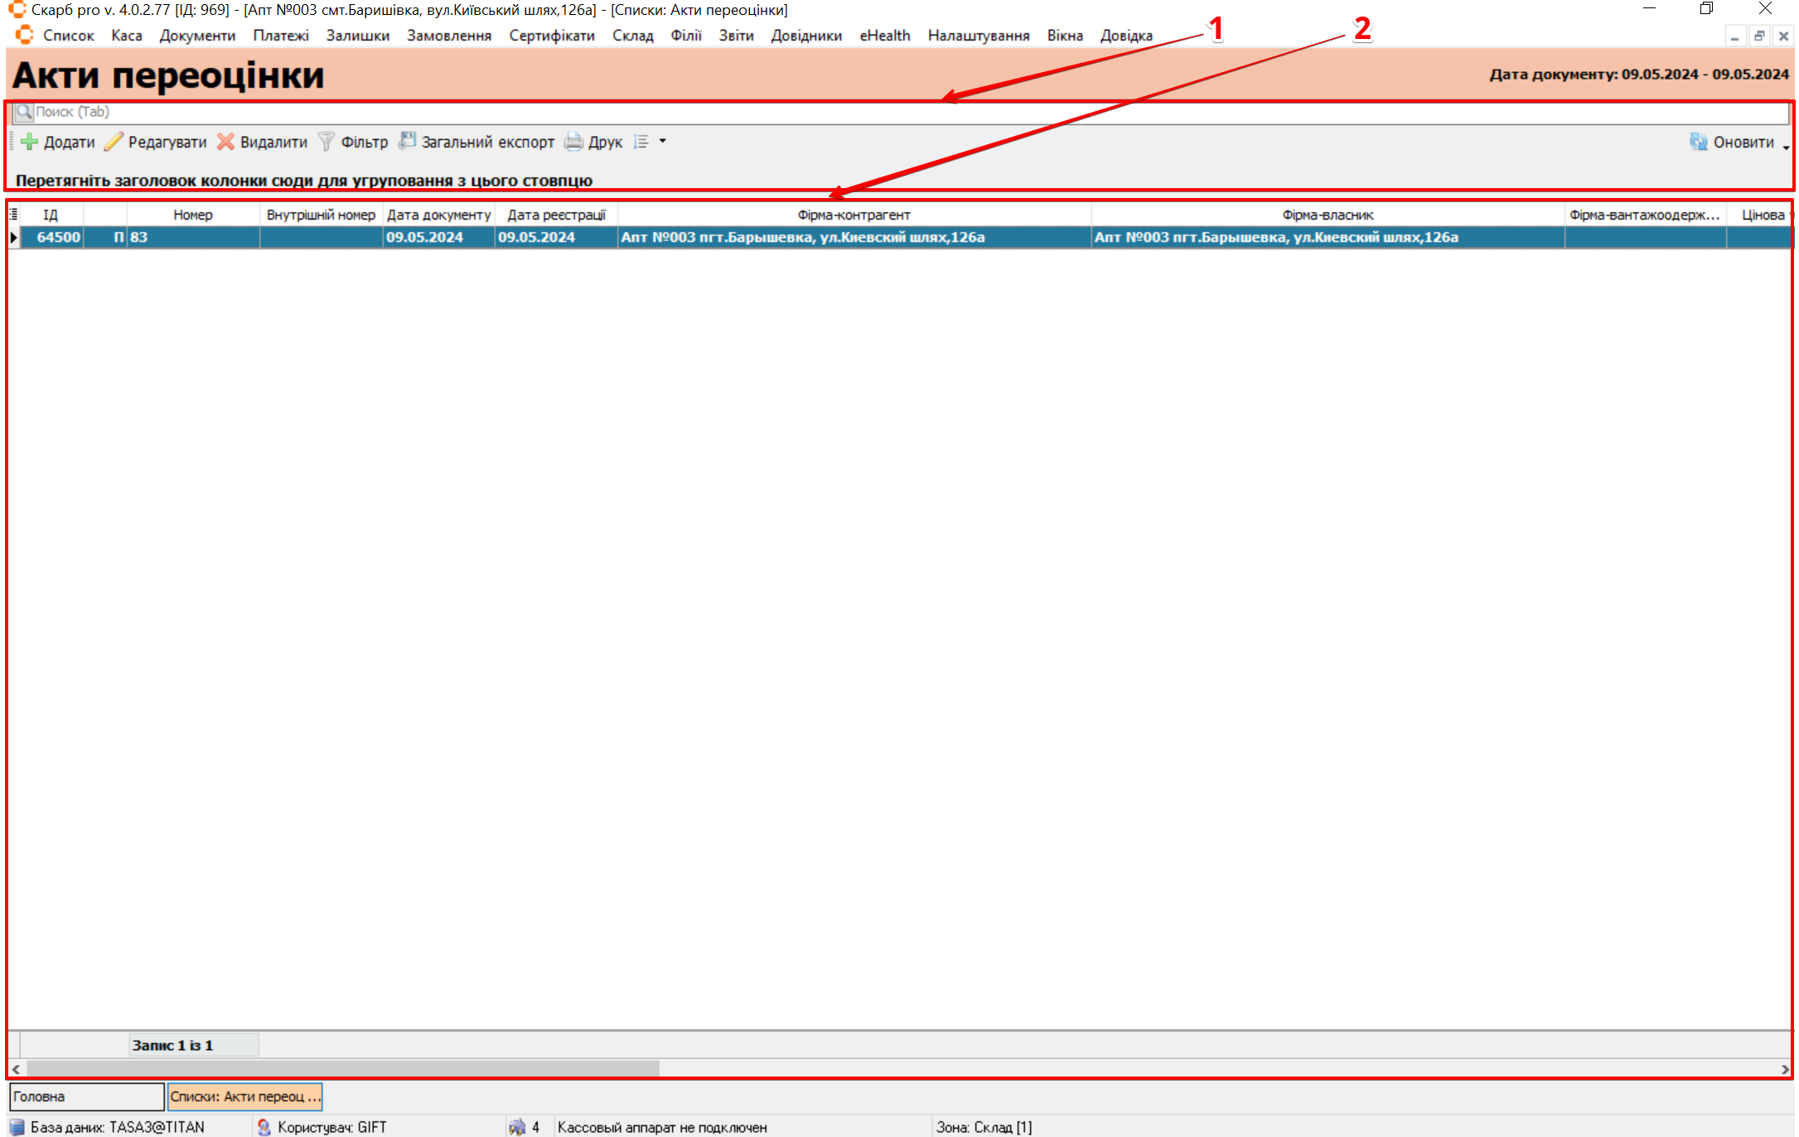Click the grid column chooser icon

[x=13, y=215]
